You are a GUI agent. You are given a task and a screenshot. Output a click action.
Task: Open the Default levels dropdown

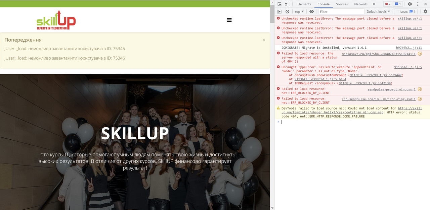point(378,11)
